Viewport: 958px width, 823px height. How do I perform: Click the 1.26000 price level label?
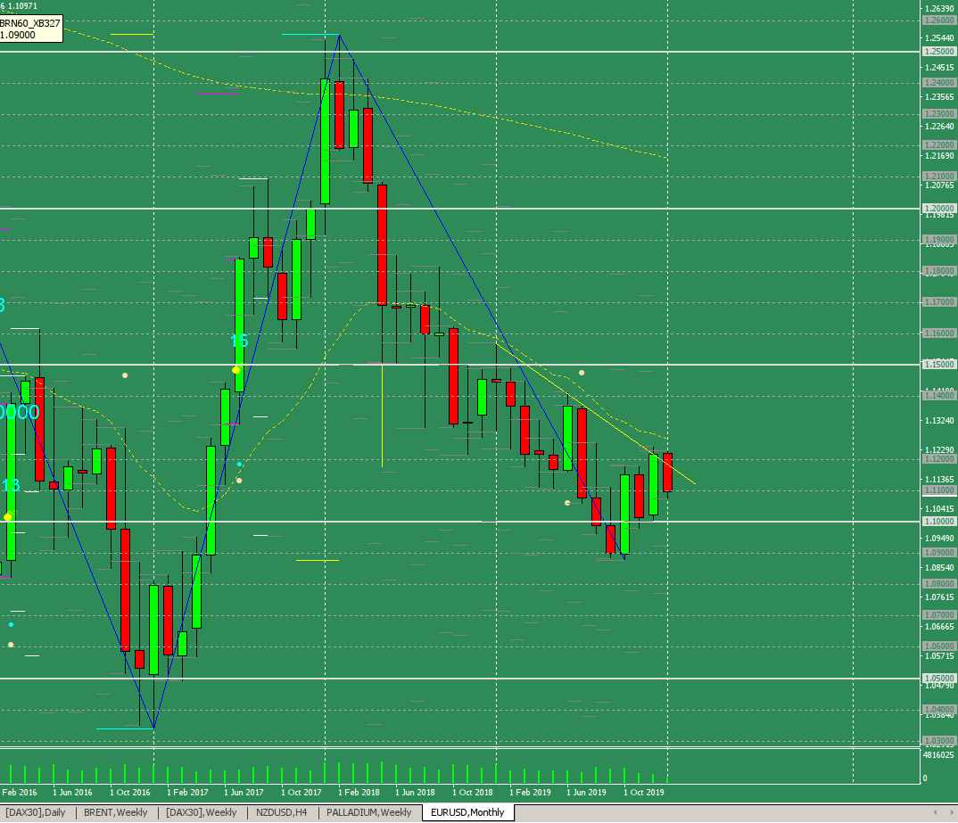[939, 21]
